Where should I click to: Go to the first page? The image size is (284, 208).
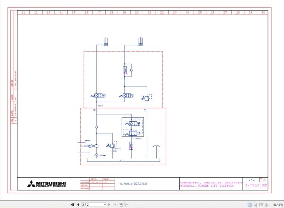(x=72, y=205)
